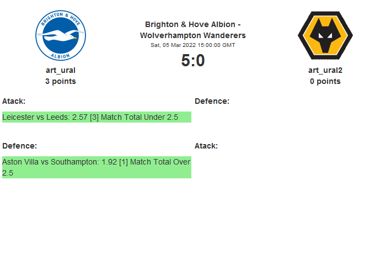The image size is (386, 254).
Task: Select the "Match Total Over" prediction text
Action: tap(159, 162)
